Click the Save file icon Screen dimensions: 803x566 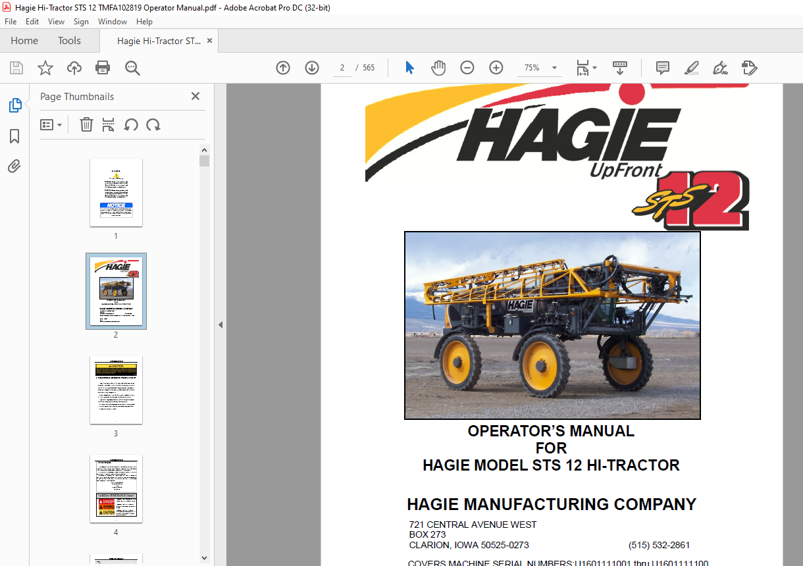coord(16,68)
